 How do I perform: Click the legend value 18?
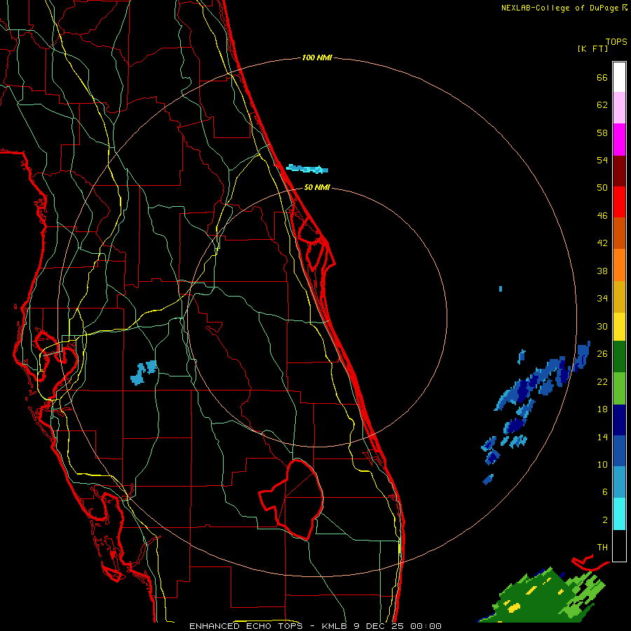point(602,409)
